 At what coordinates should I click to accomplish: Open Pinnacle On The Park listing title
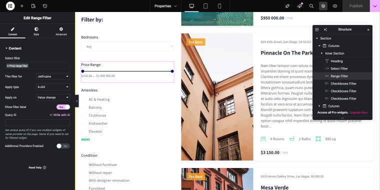tap(286, 53)
